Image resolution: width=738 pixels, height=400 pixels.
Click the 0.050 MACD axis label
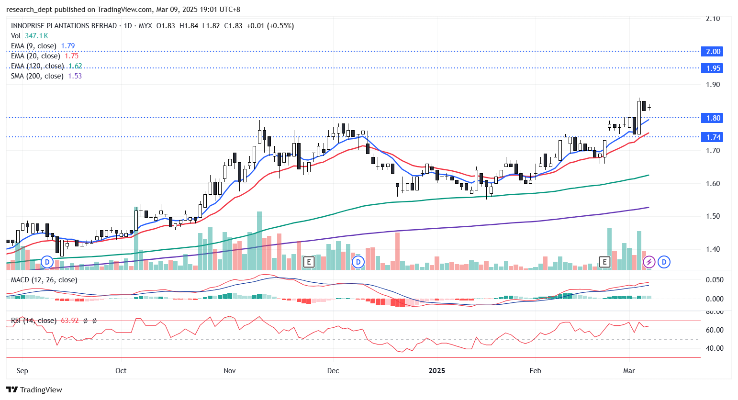click(x=715, y=280)
